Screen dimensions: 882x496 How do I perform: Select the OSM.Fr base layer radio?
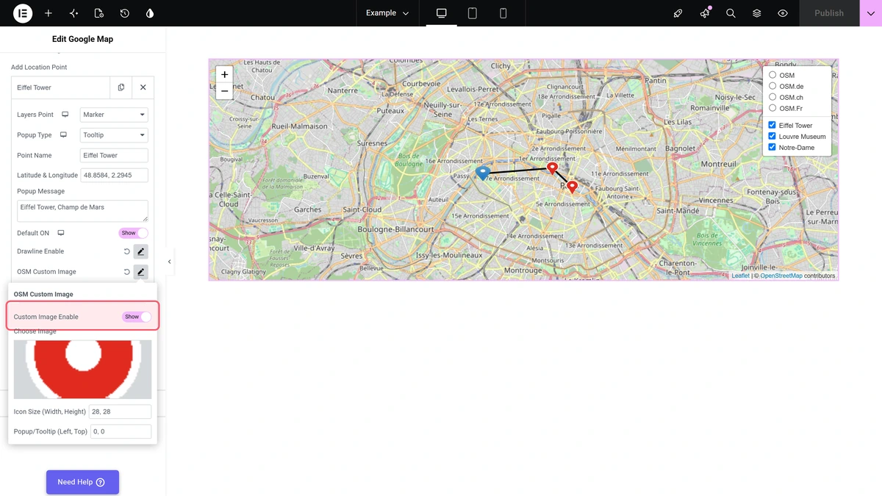pyautogui.click(x=772, y=108)
